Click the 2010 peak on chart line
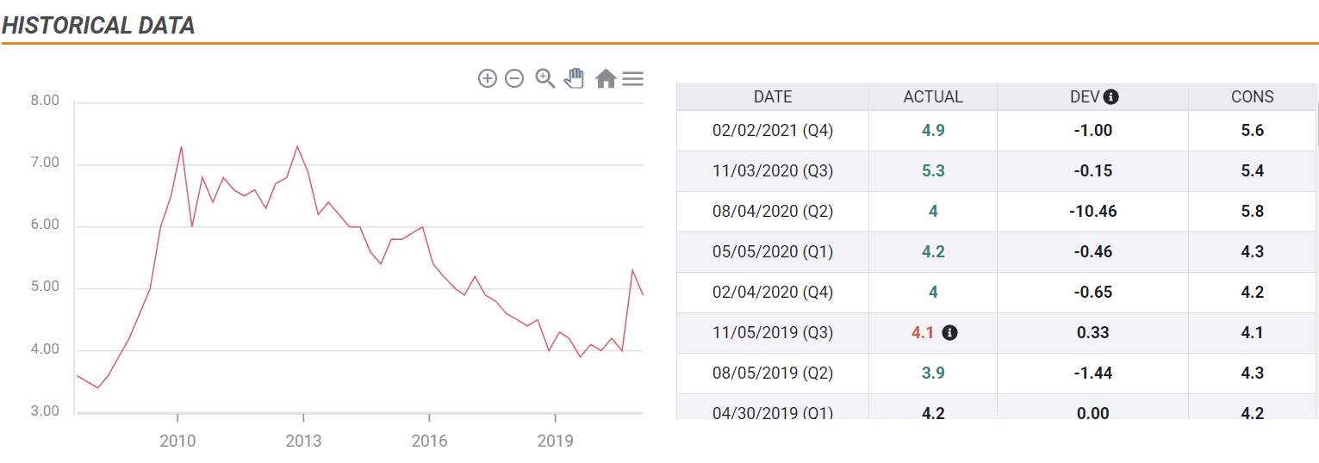 point(181,147)
